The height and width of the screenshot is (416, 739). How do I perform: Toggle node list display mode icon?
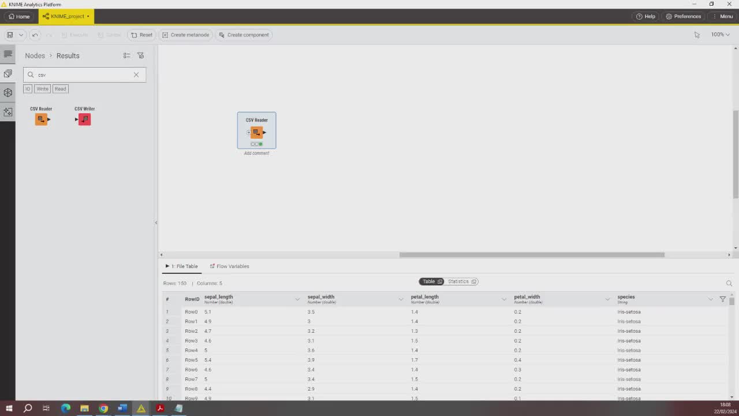(x=127, y=55)
